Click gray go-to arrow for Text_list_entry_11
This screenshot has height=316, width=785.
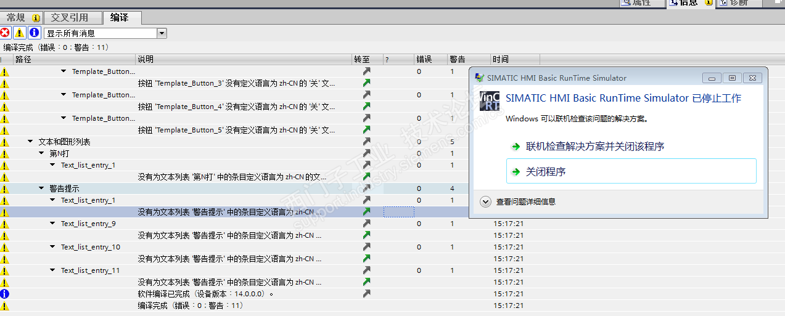click(367, 270)
